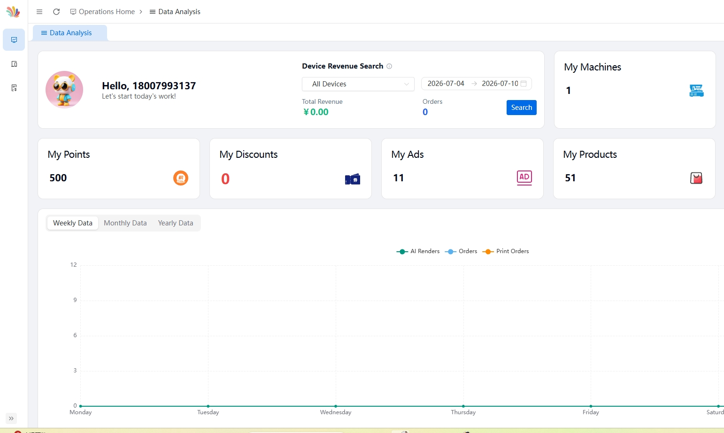Click the My Ads AD icon
The height and width of the screenshot is (433, 724).
524,178
